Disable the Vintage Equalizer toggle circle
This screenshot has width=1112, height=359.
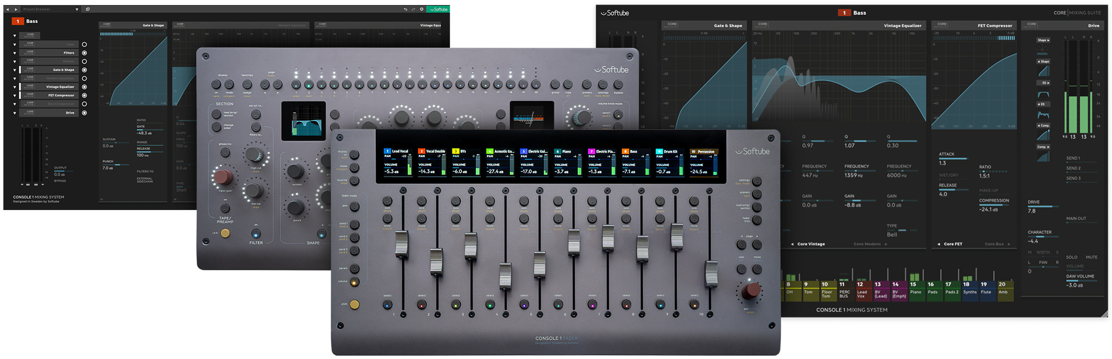85,87
